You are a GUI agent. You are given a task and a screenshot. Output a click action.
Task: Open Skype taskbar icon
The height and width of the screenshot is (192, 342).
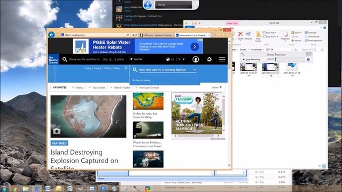pos(103,189)
